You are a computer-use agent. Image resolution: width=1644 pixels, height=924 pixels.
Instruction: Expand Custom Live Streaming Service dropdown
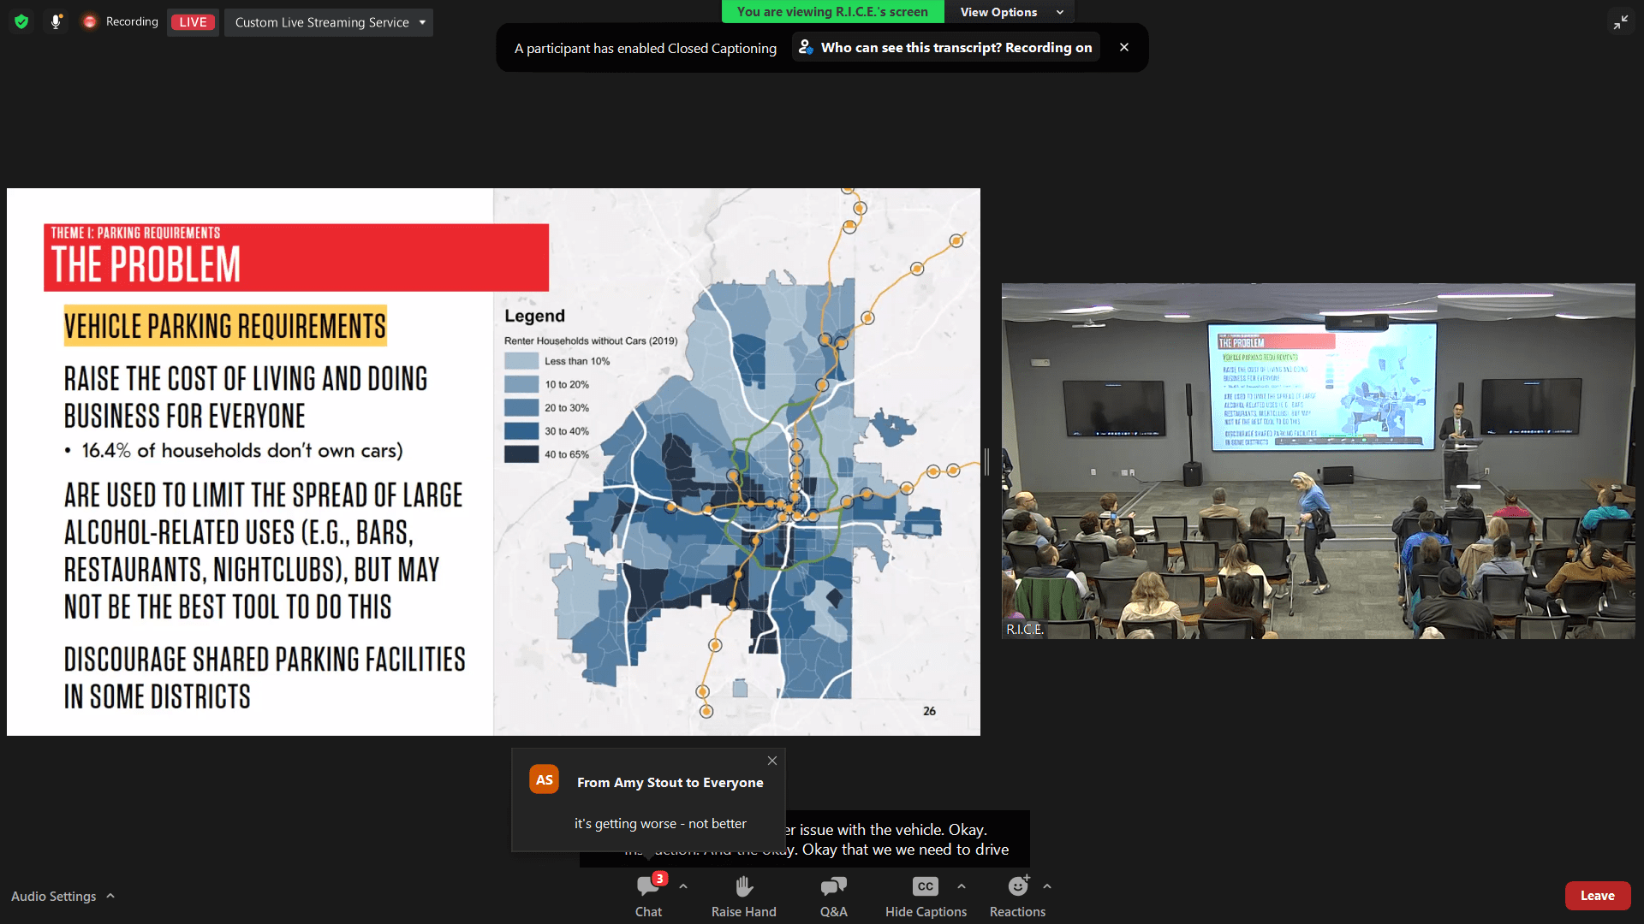pos(329,22)
